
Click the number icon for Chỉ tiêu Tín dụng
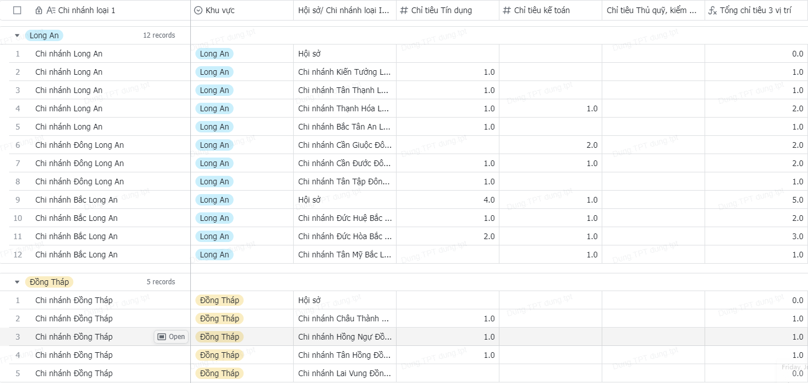[404, 10]
